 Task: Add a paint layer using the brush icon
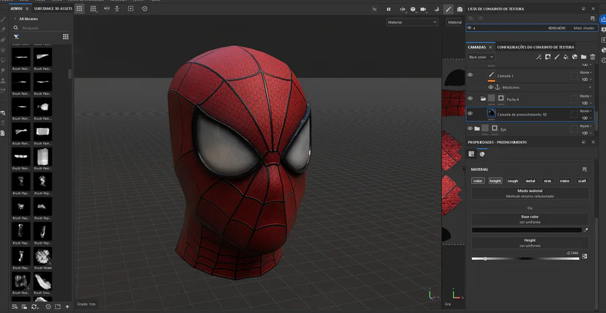557,57
